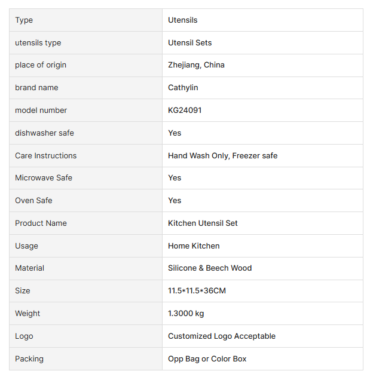This screenshot has width=367, height=377.
Task: Click 'Silicone & Beech Wood' material value
Action: click(210, 268)
